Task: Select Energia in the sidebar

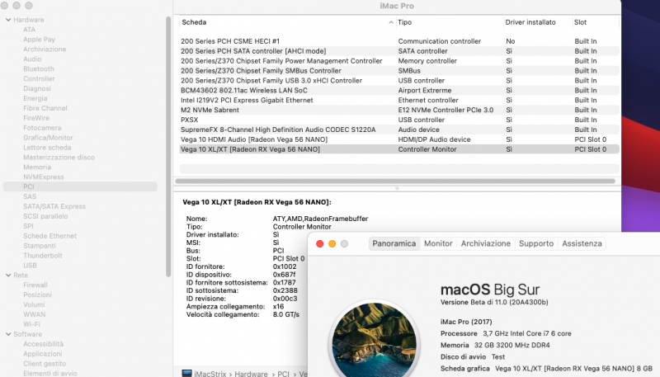Action: pyautogui.click(x=35, y=98)
